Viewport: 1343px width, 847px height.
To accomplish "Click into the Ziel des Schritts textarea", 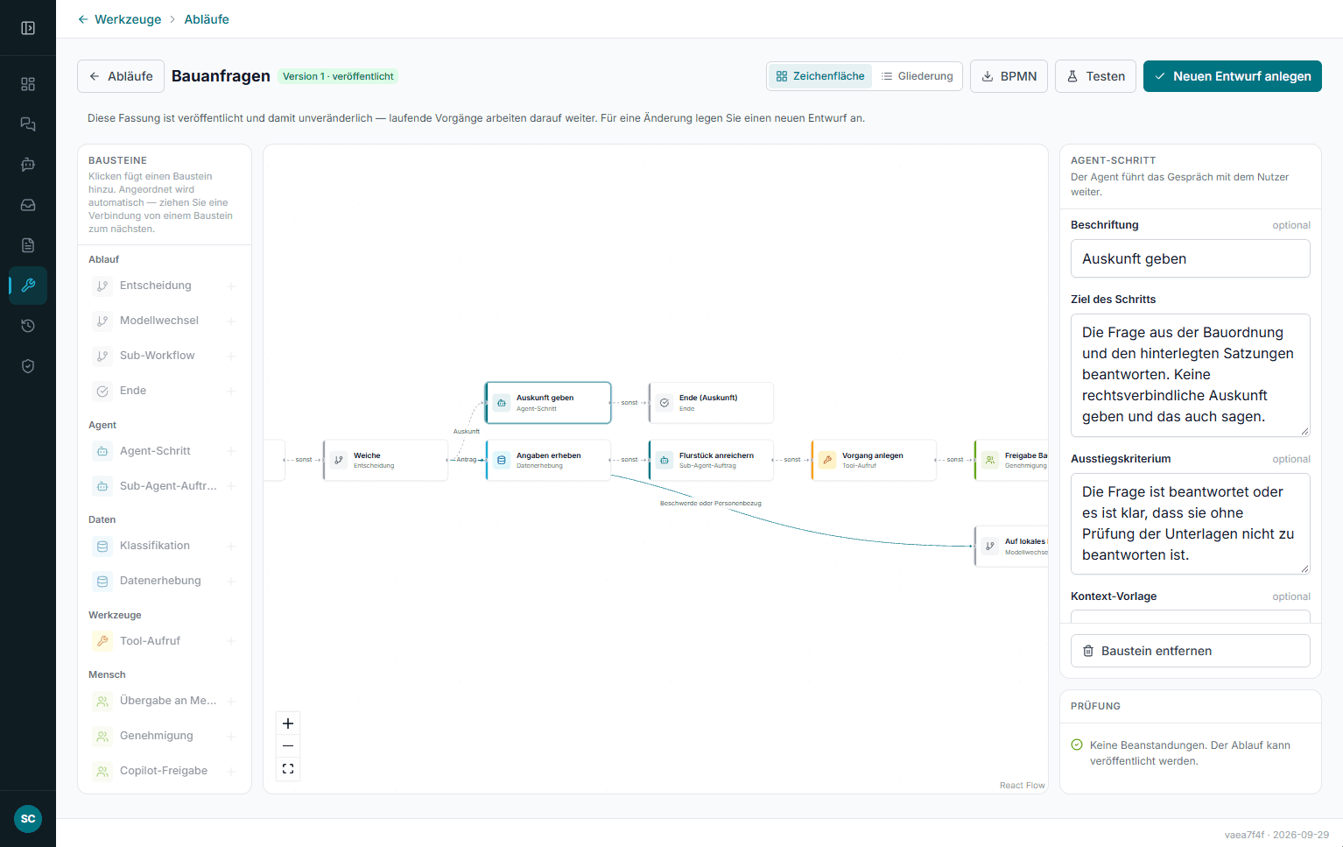I will (1191, 375).
